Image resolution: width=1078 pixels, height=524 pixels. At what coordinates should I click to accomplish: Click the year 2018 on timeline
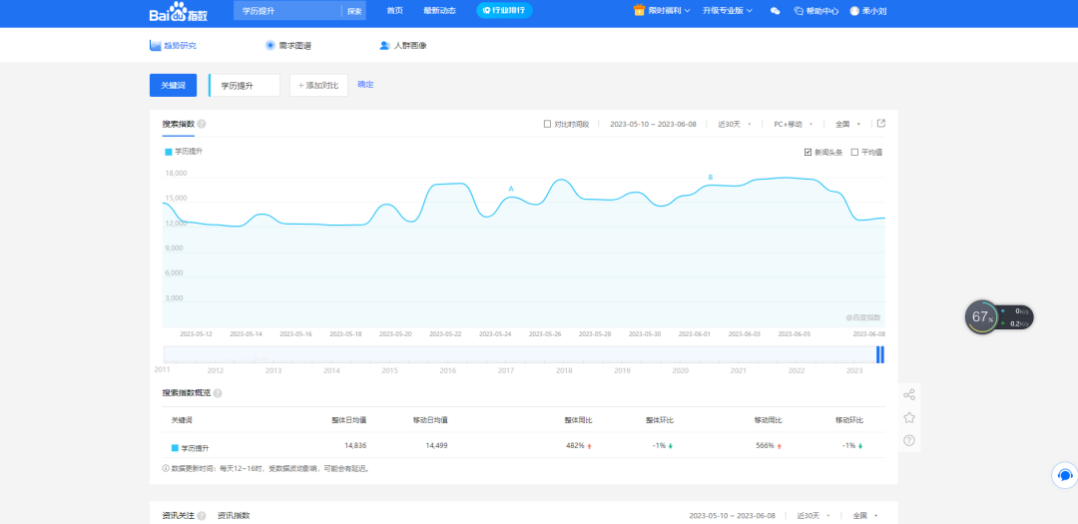[x=564, y=370]
